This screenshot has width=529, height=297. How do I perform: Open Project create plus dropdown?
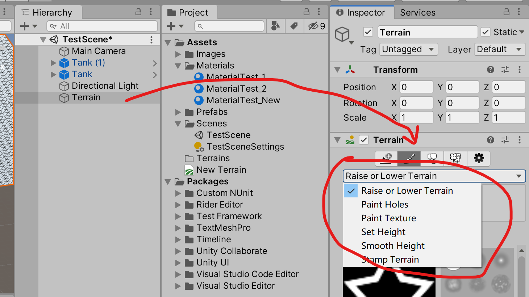point(175,26)
